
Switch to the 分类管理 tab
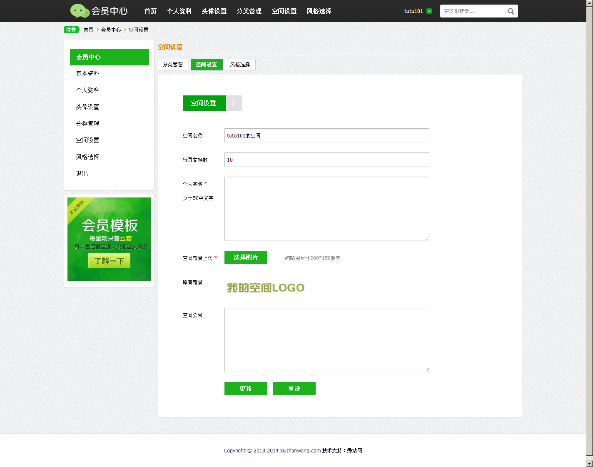[173, 65]
